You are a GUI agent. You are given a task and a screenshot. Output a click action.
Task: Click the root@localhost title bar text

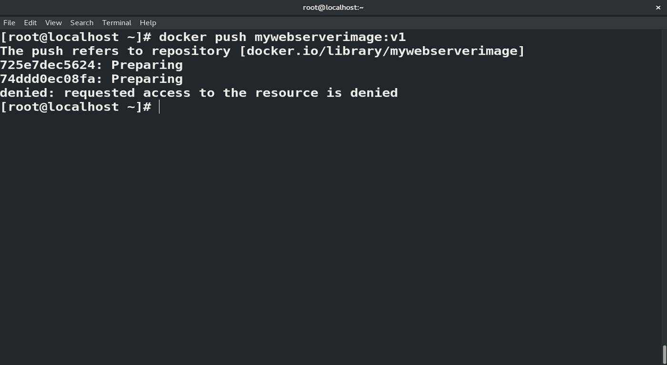coord(333,7)
